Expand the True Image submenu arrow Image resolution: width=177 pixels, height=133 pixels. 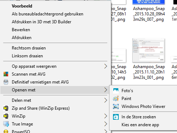click(105, 124)
